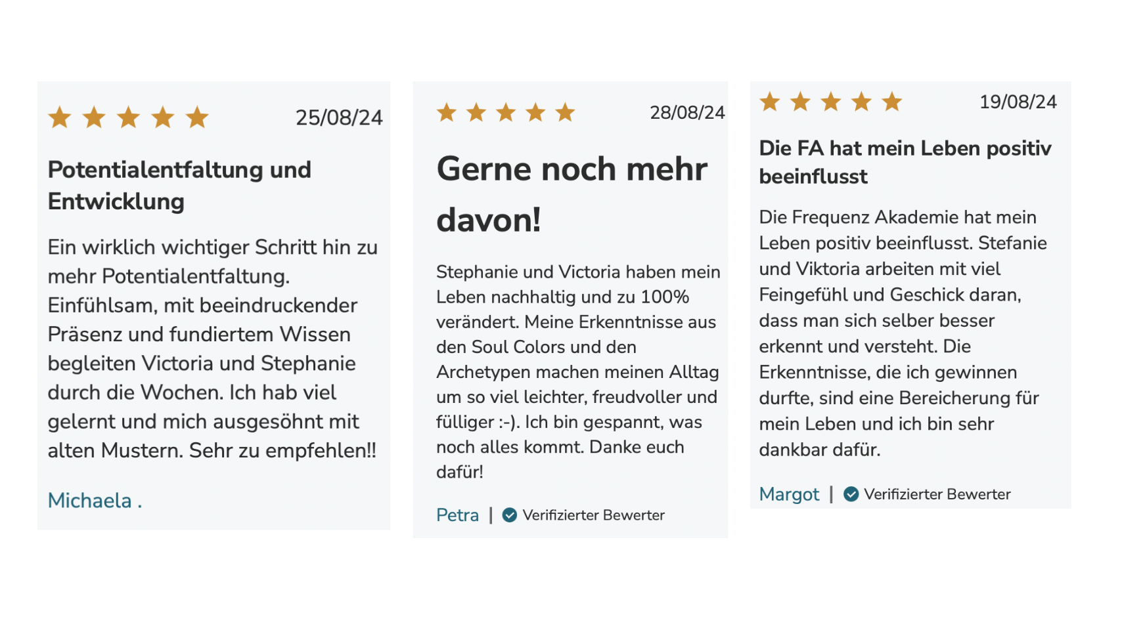Click the second star in Margot's review
This screenshot has width=1122, height=630.
800,102
